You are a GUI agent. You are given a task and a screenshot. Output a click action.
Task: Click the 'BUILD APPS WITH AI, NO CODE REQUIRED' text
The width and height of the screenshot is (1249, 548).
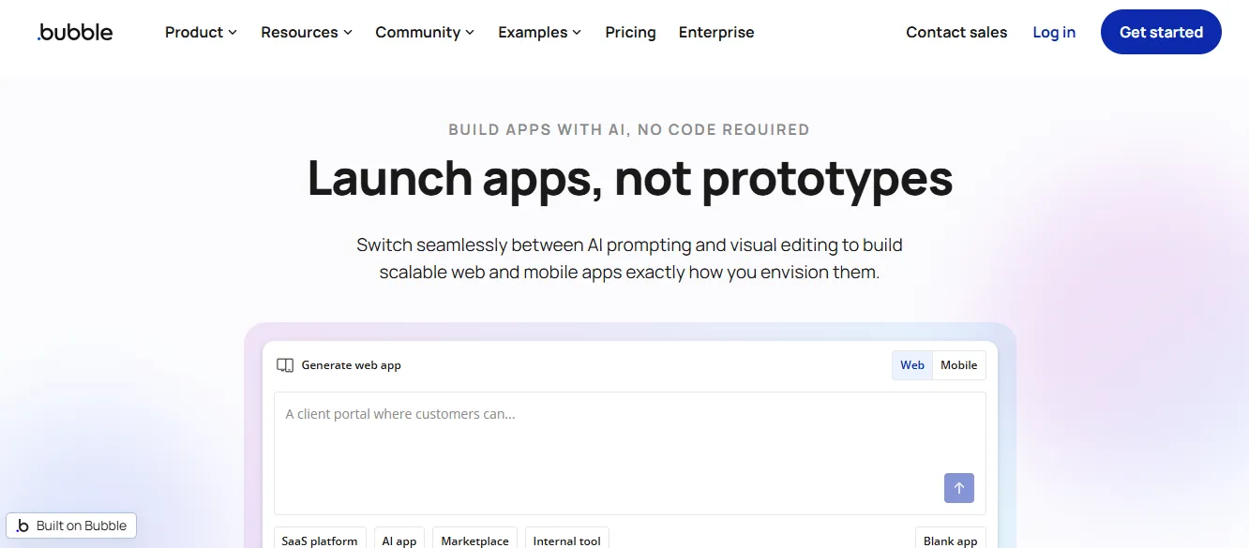[x=629, y=129]
